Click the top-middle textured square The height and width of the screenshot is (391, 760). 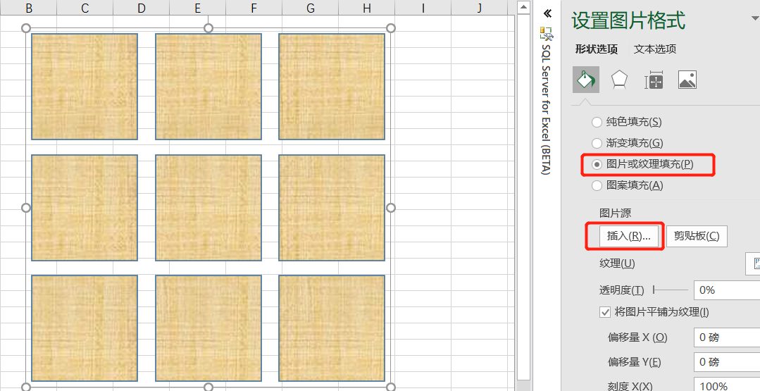tap(208, 86)
